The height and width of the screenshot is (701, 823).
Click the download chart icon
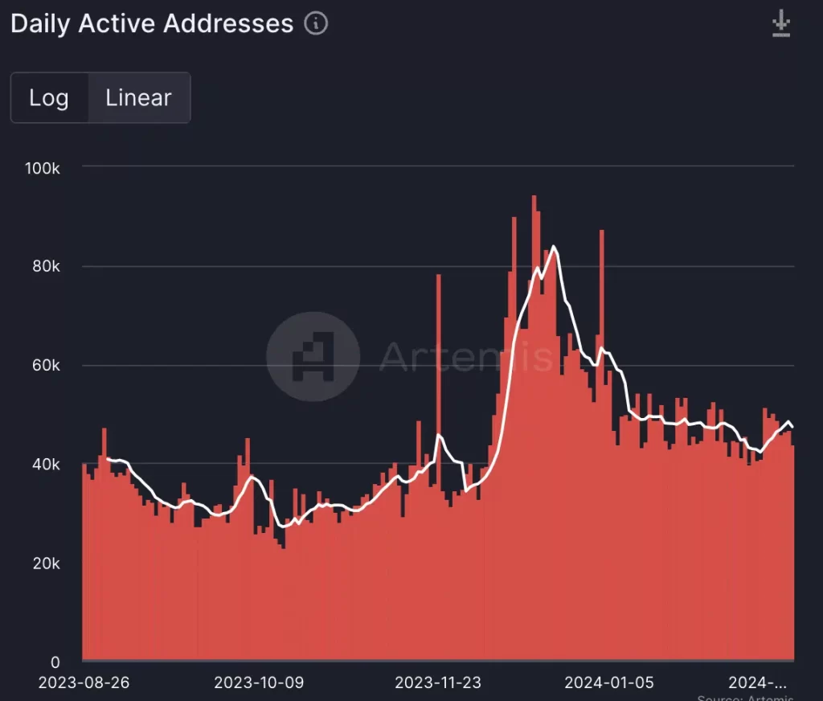[x=780, y=24]
